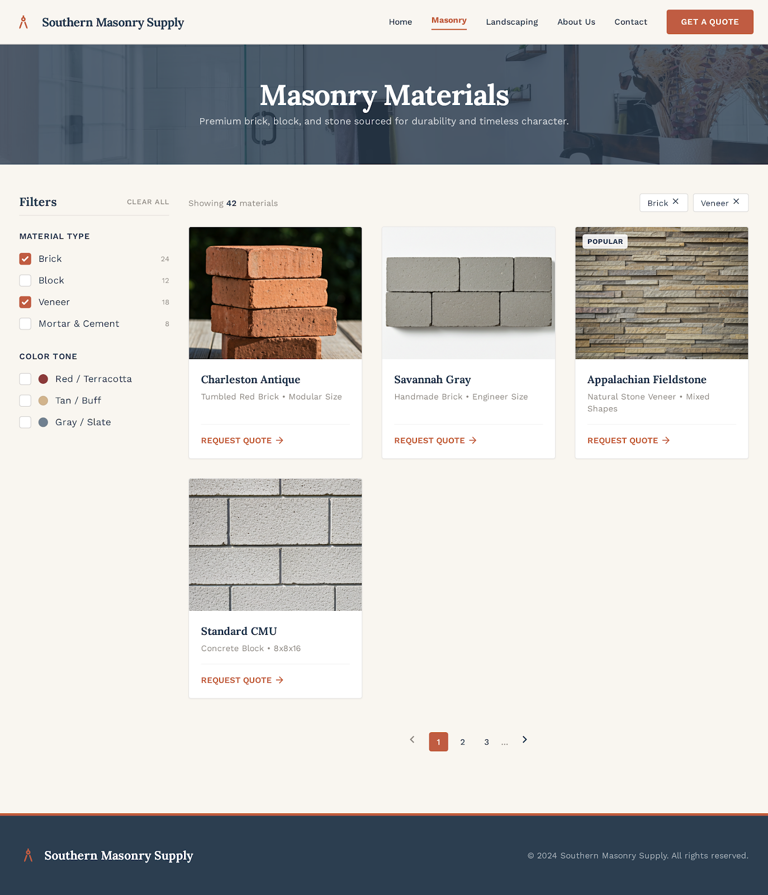
Task: Open the About Us page
Action: point(576,22)
